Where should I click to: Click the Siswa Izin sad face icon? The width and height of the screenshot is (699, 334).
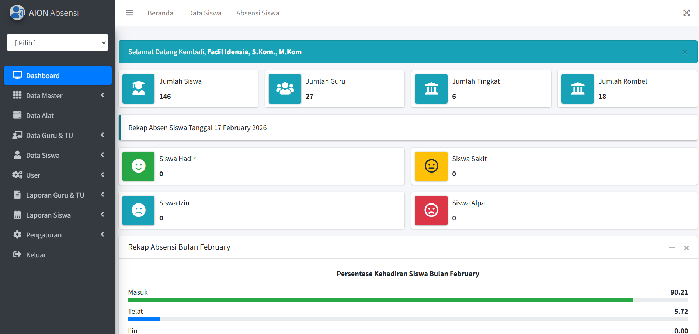[138, 211]
